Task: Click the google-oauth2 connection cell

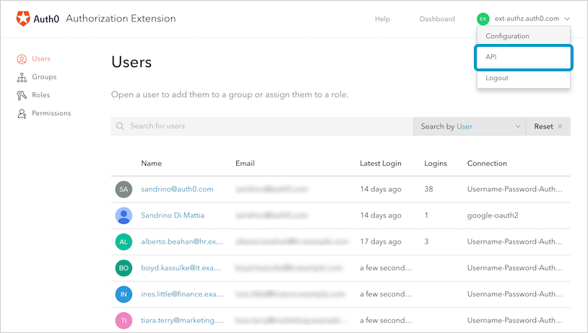Action: pos(493,216)
